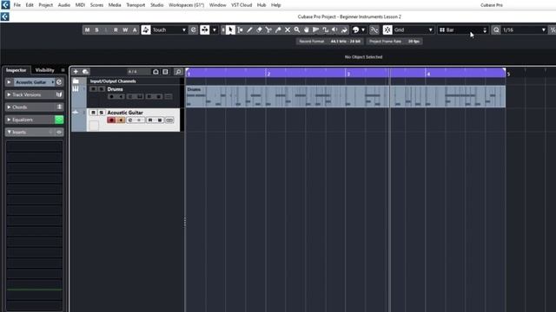This screenshot has height=312, width=556.
Task: Toggle Snap to Zero Crossing button
Action: tap(374, 30)
